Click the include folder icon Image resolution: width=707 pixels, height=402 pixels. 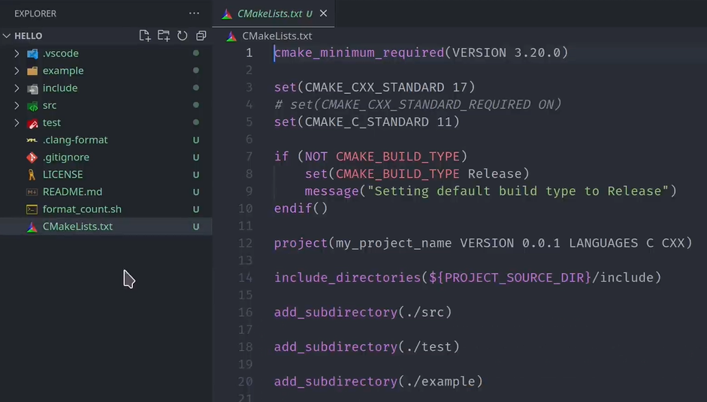(x=32, y=88)
